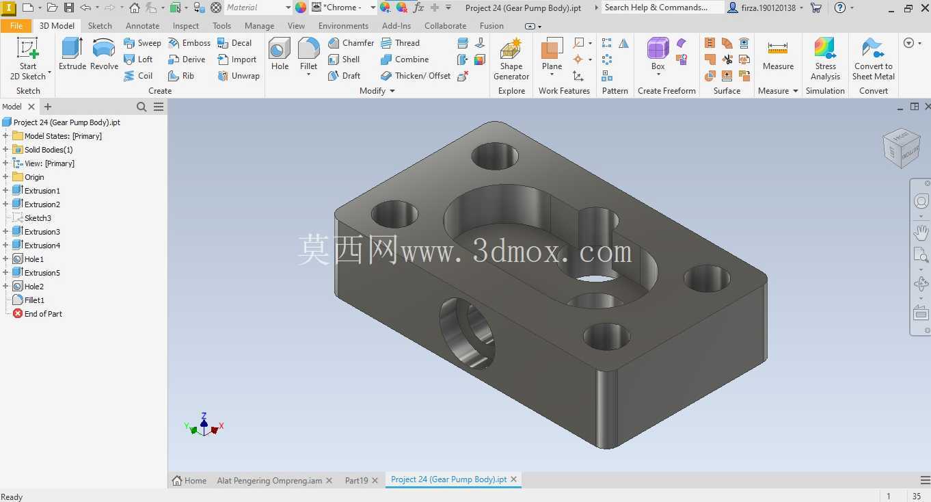Pick the Emboss tool
Viewport: 931px width, 502px height.
click(x=189, y=43)
